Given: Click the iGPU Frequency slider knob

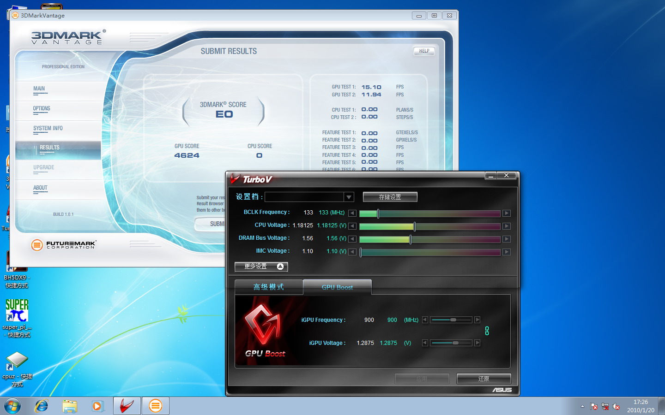Looking at the screenshot, I should pos(453,320).
